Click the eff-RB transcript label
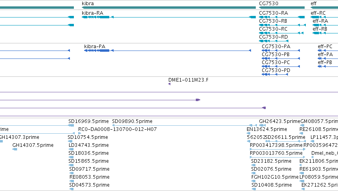The image size is (338, 191). [x=320, y=29]
